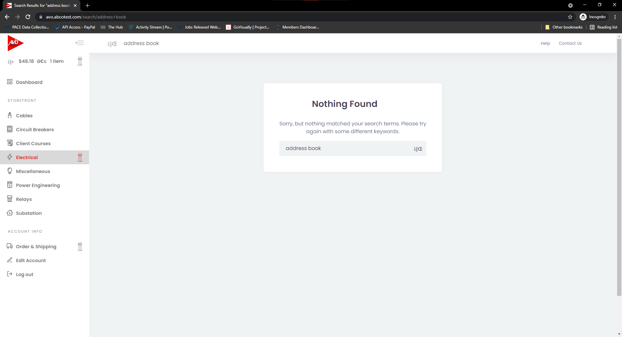Click the browser forward arrow
This screenshot has width=622, height=337.
pos(17,17)
